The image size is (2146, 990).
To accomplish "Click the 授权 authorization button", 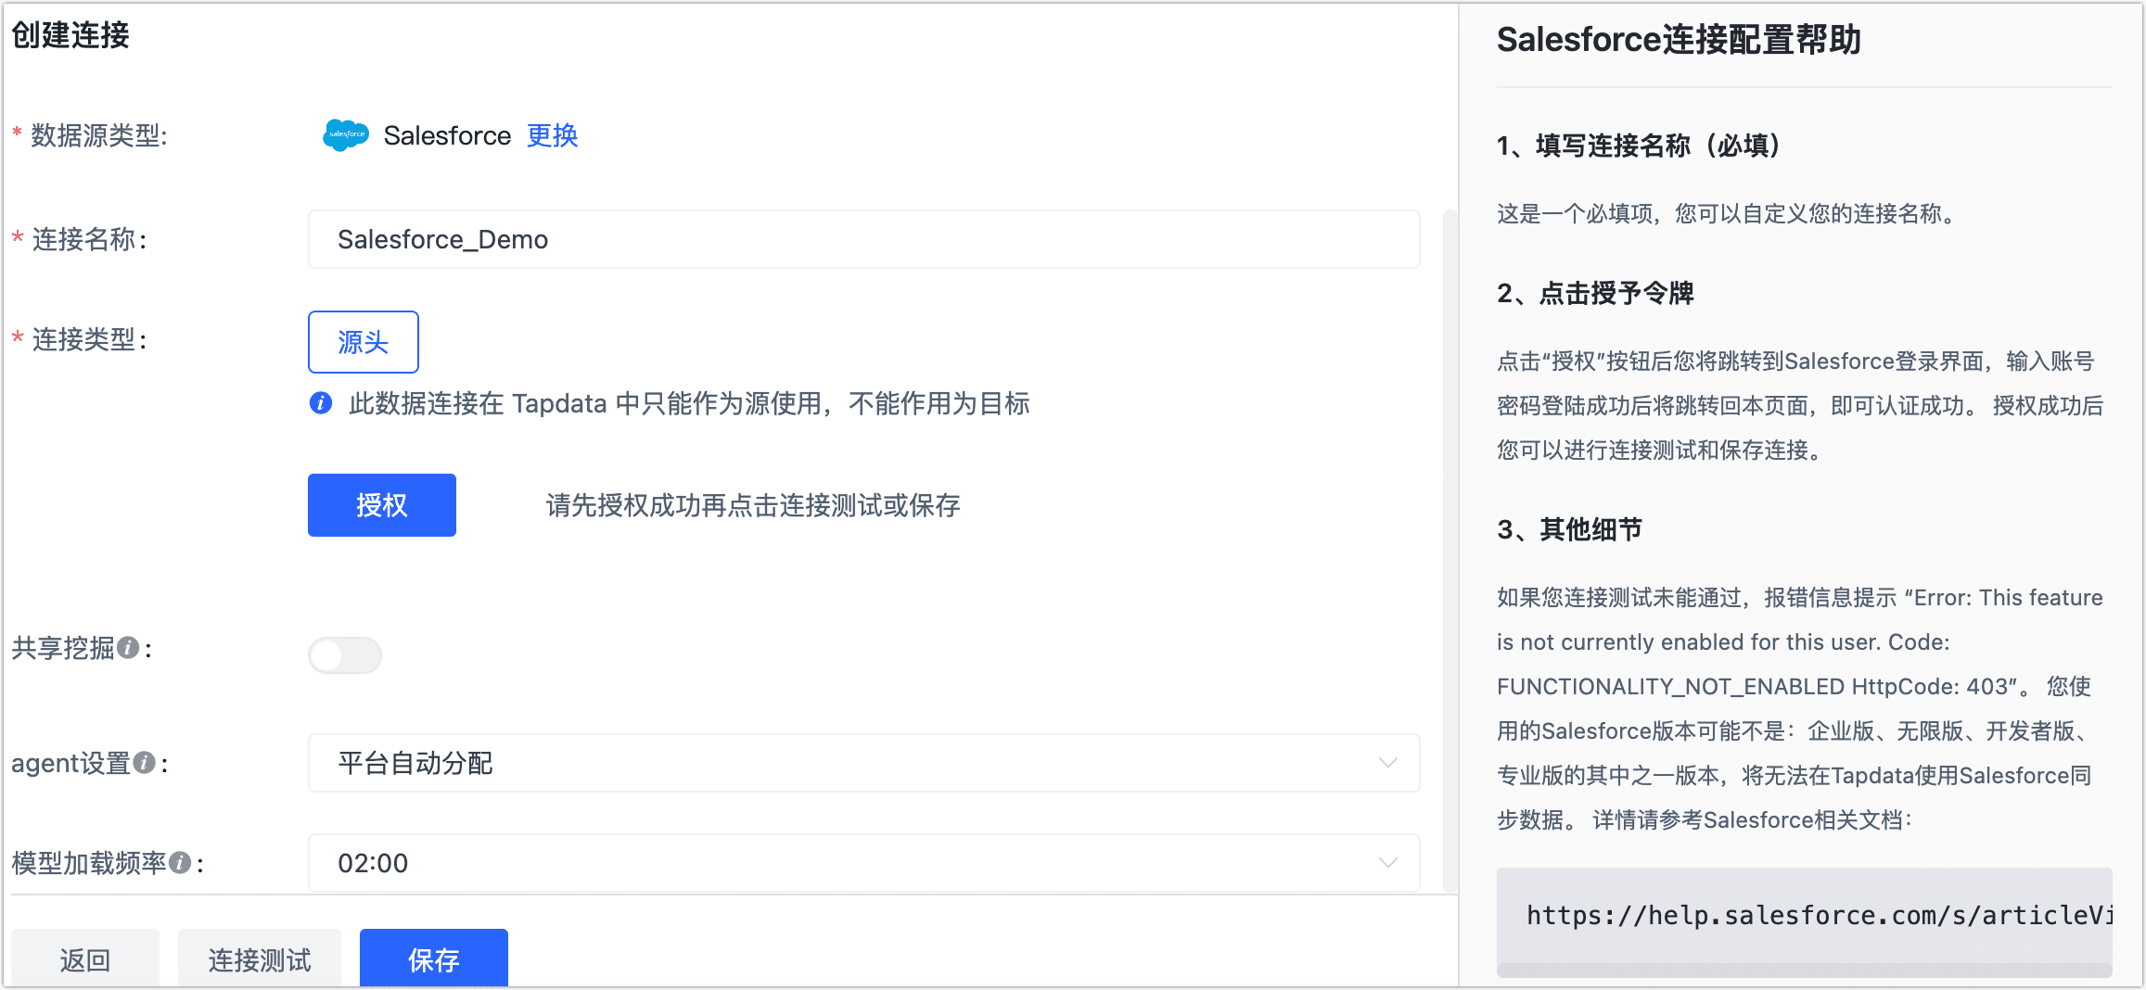I will click(381, 505).
